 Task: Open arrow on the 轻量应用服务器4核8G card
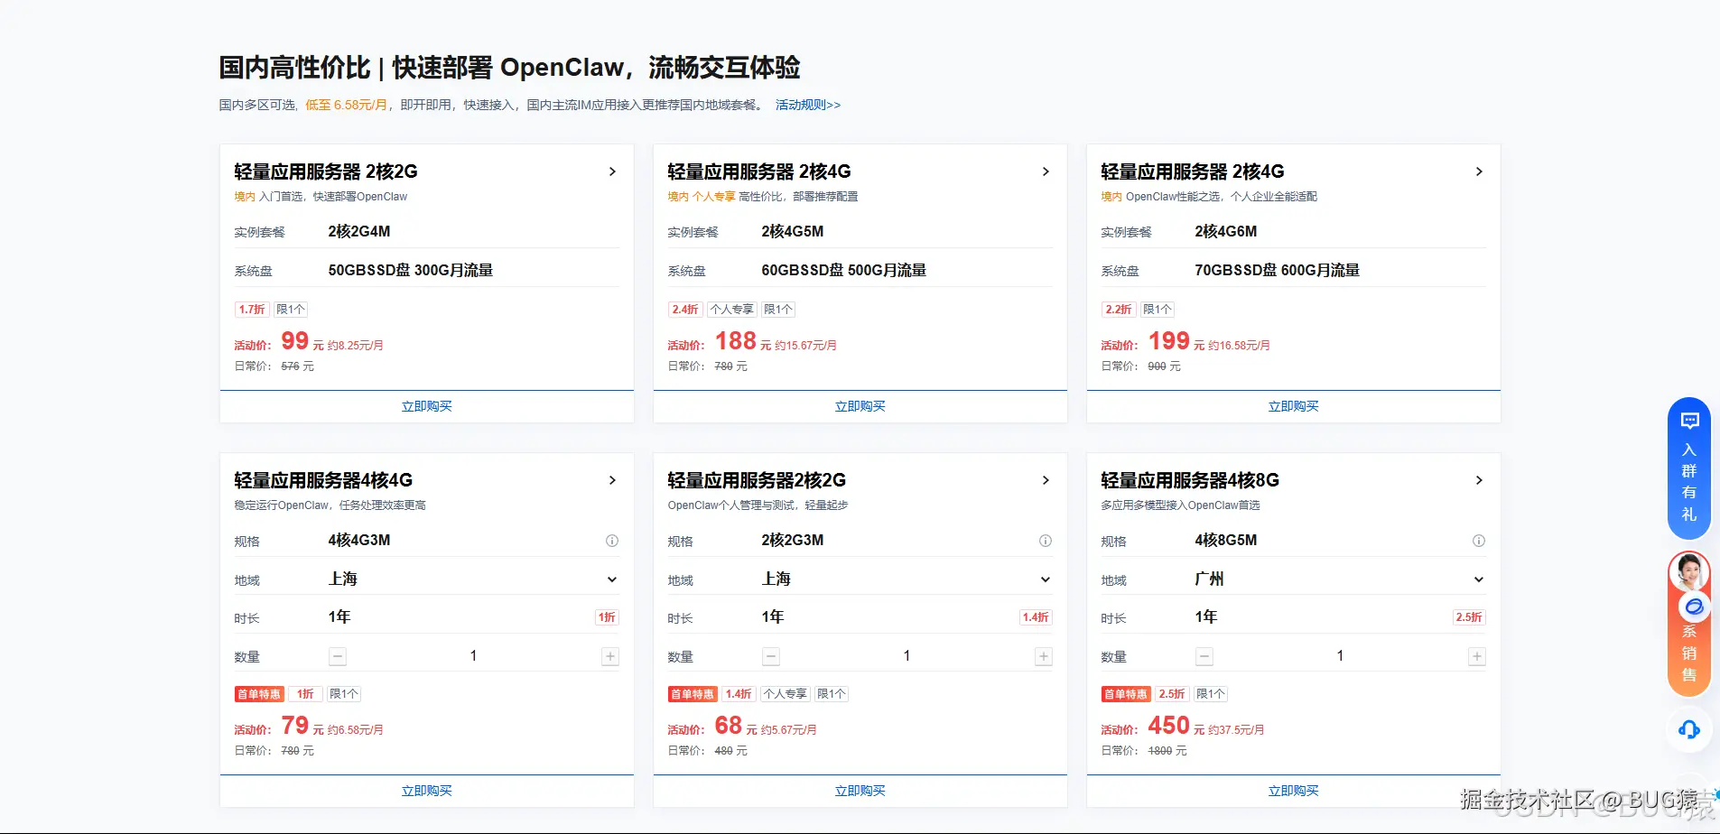(1479, 480)
